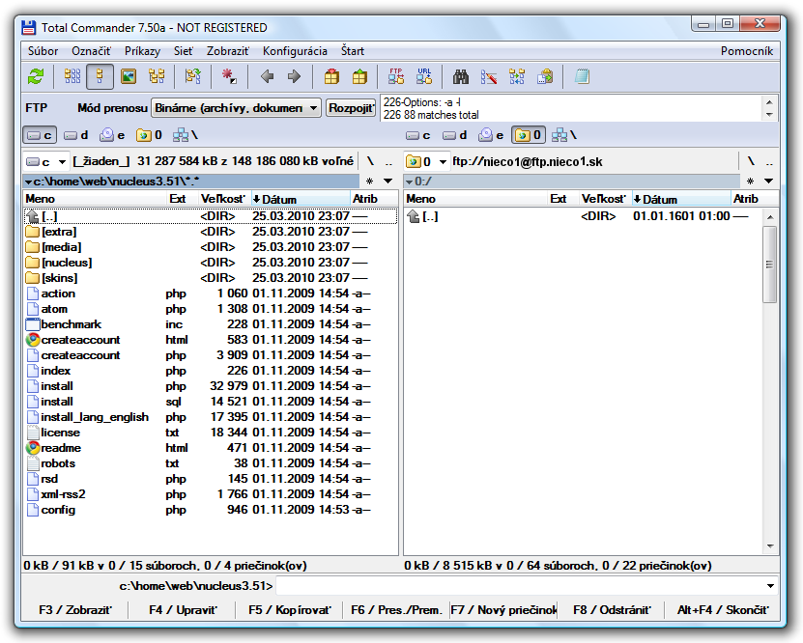Image resolution: width=803 pixels, height=643 pixels.
Task: Open right panel directory history arrow
Action: pos(768,182)
